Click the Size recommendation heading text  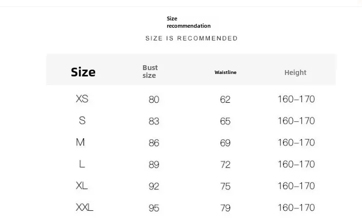pyautogui.click(x=189, y=22)
